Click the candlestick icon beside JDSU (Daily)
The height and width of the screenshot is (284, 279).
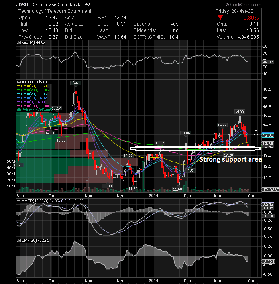(x=19, y=82)
